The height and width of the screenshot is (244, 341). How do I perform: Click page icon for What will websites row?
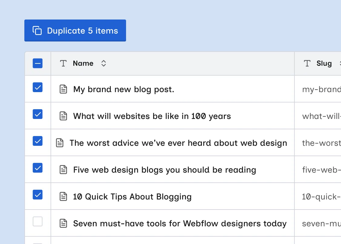coord(63,116)
